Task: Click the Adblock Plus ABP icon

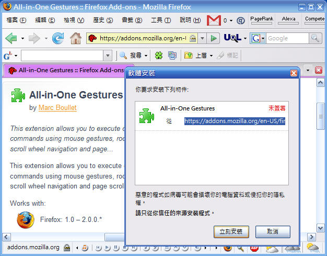Action: 254,248
